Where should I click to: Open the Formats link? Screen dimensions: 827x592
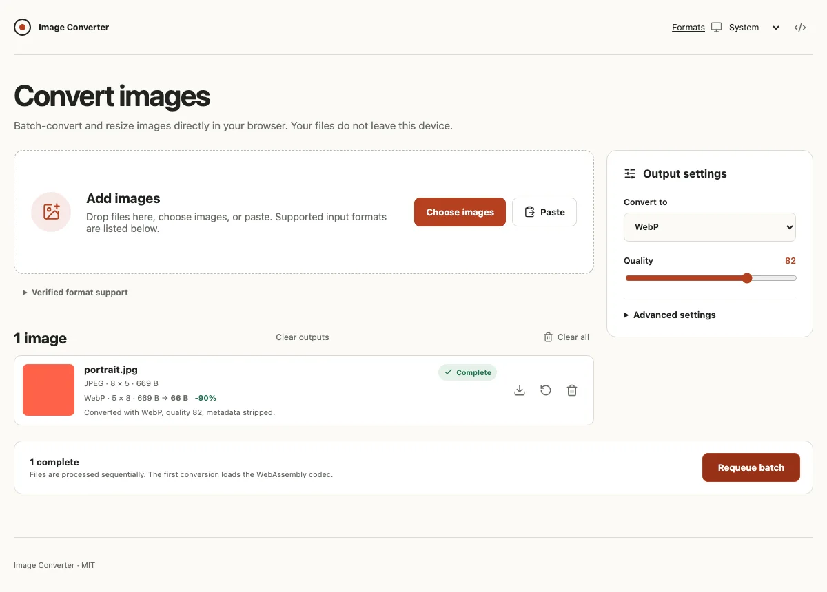[688, 28]
